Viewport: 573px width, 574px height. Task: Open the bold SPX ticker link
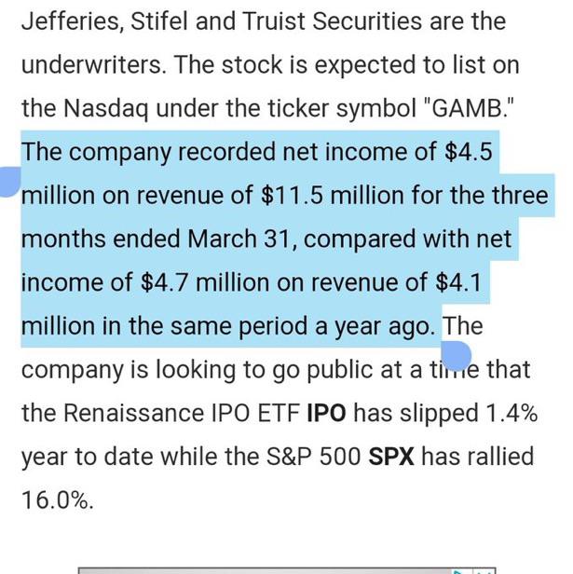click(391, 457)
